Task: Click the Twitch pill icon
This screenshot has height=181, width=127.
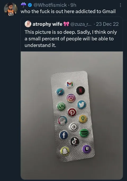Action: click(x=87, y=149)
